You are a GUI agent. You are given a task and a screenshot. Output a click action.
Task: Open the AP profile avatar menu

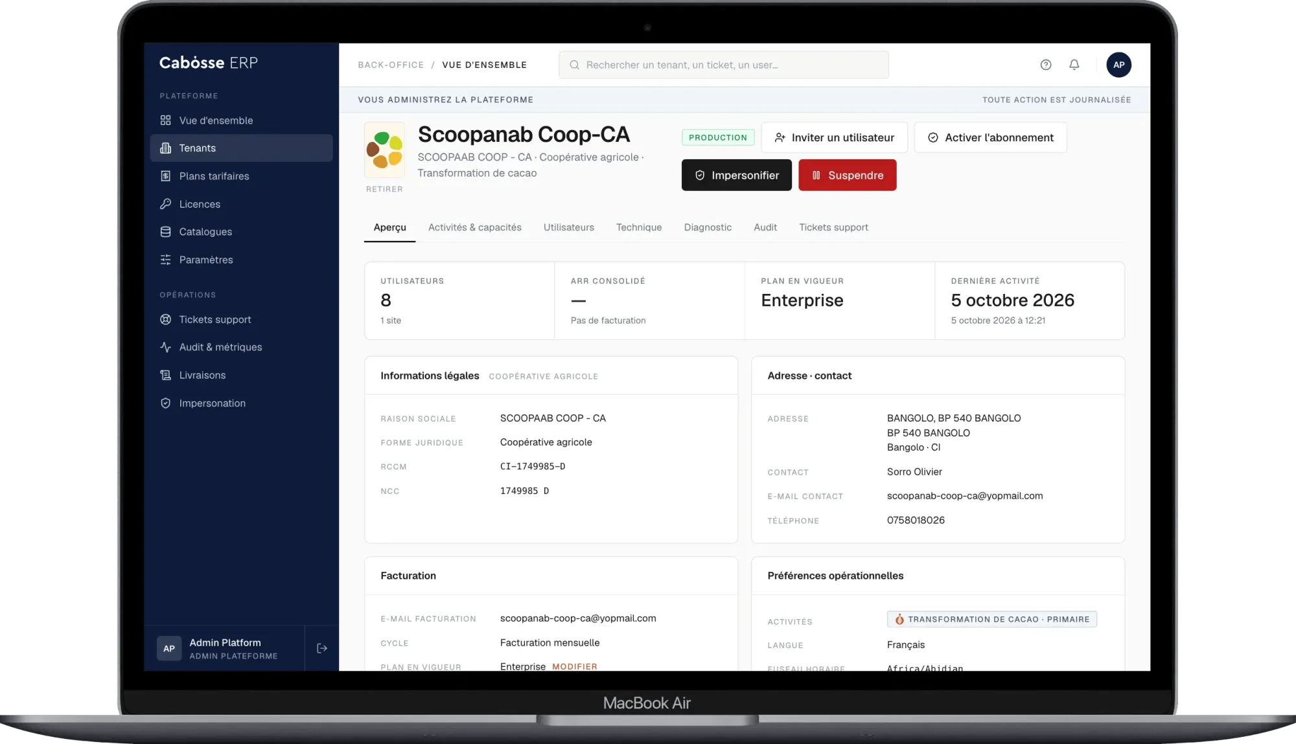[x=1118, y=65]
